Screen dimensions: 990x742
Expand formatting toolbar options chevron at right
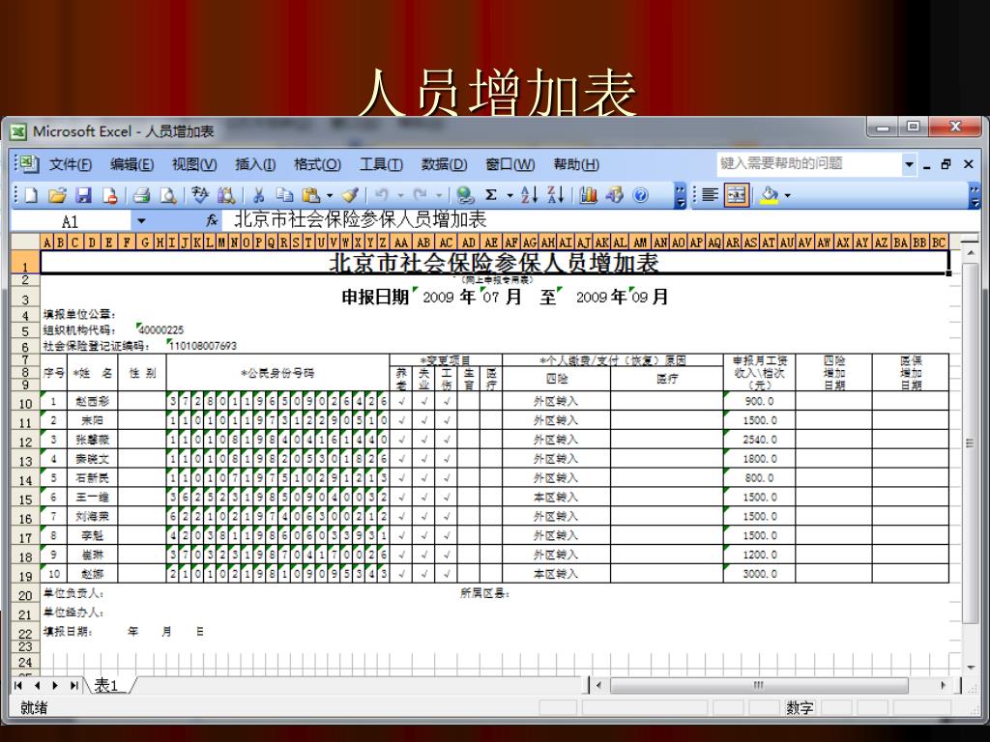pos(975,196)
